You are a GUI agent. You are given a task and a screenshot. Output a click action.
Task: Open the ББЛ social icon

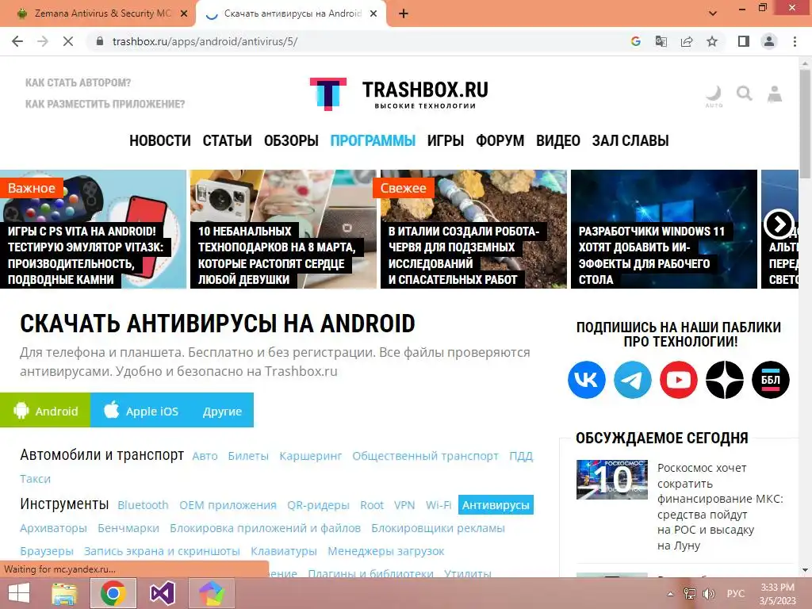pyautogui.click(x=771, y=380)
